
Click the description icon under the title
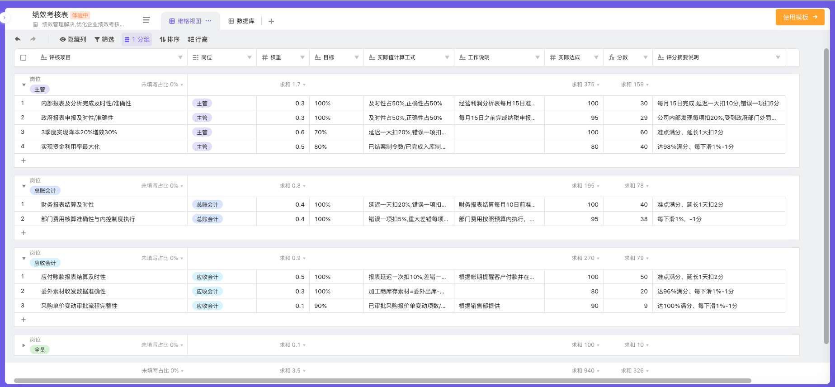pos(35,24)
